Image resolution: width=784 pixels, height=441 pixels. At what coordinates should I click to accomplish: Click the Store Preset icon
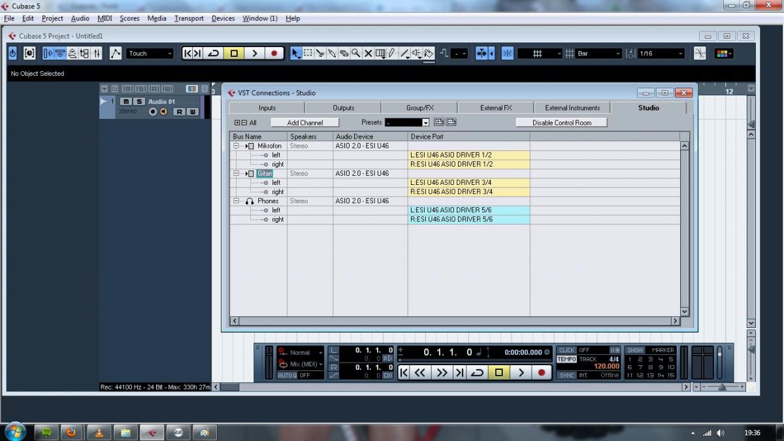pyautogui.click(x=439, y=122)
